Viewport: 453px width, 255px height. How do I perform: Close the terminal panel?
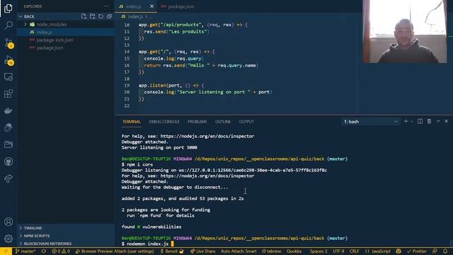pyautogui.click(x=447, y=121)
